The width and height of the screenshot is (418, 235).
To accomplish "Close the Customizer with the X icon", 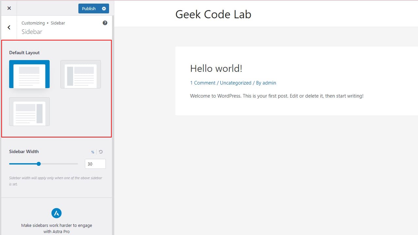I will 9,8.
